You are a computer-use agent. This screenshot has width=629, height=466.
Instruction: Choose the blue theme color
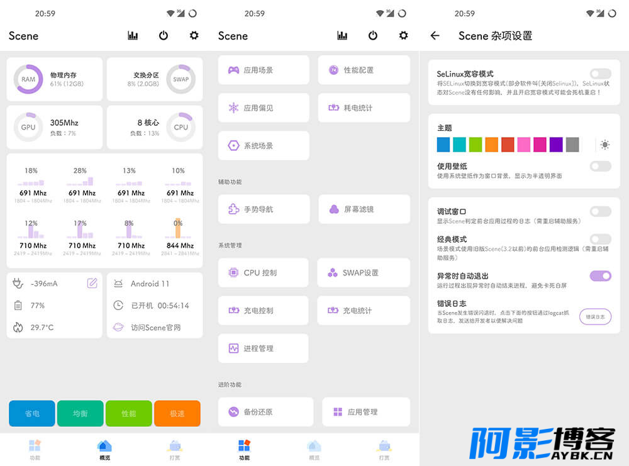click(443, 145)
